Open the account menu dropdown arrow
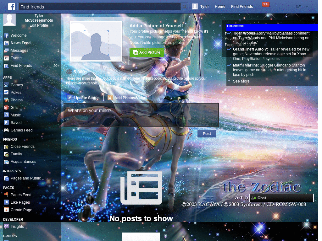 (x=307, y=7)
